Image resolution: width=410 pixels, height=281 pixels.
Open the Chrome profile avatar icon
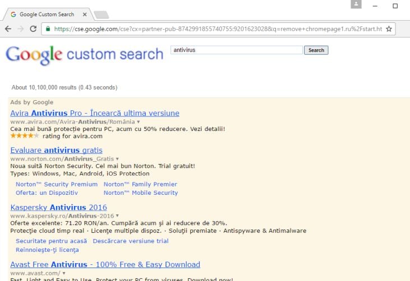point(356,4)
